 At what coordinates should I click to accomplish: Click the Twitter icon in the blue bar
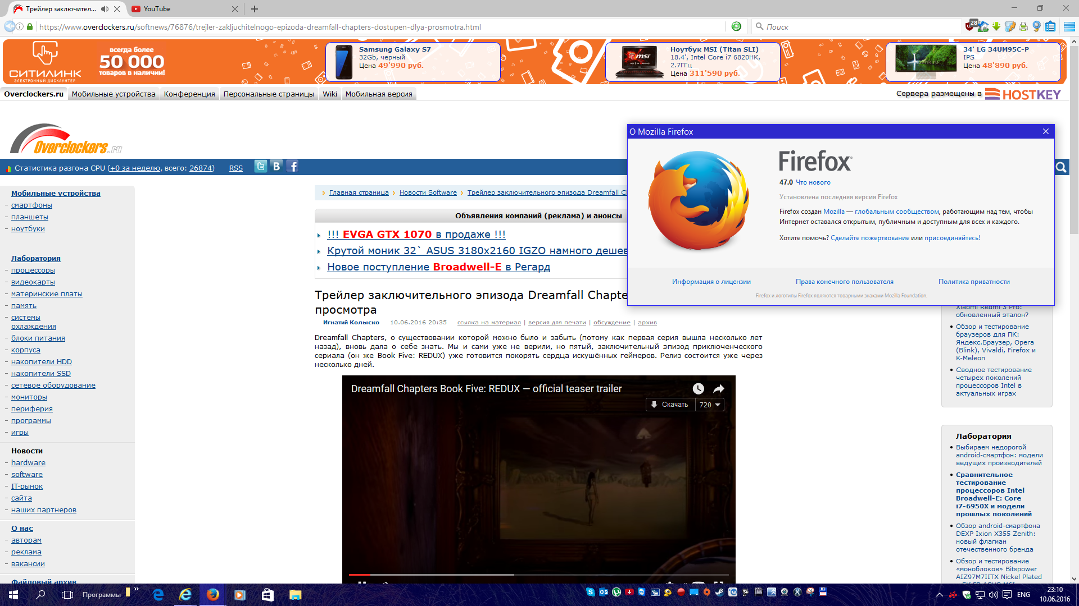tap(260, 167)
